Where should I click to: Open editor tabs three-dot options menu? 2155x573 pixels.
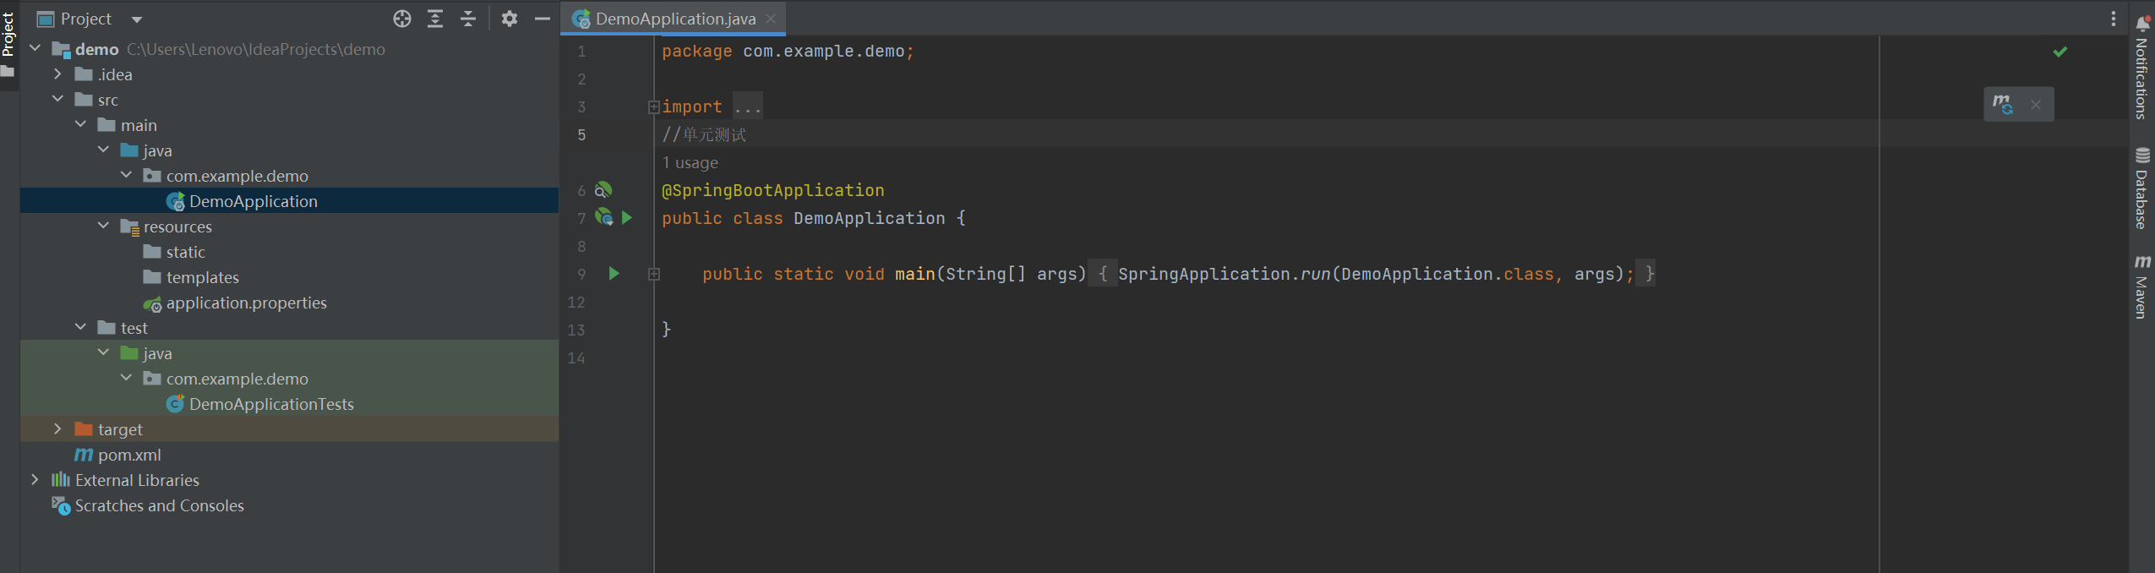[x=2113, y=19]
